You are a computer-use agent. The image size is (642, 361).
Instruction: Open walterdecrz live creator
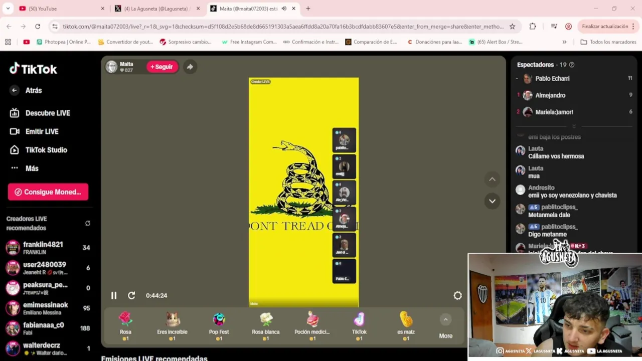48,348
